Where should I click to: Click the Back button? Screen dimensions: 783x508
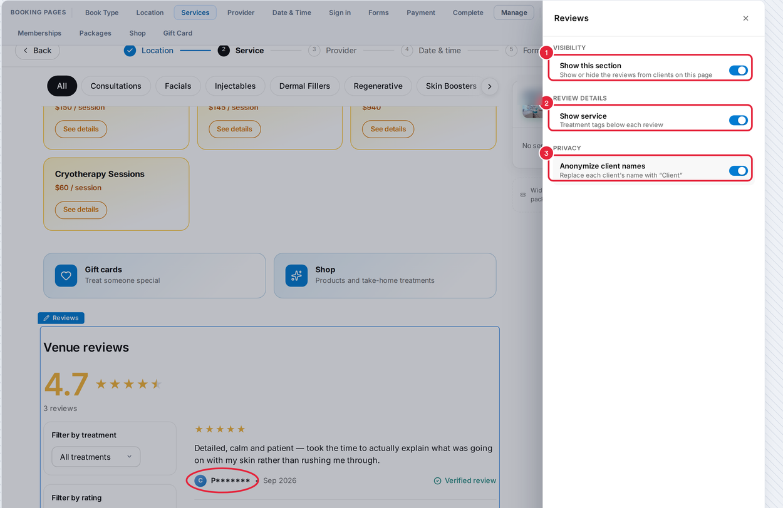point(37,51)
